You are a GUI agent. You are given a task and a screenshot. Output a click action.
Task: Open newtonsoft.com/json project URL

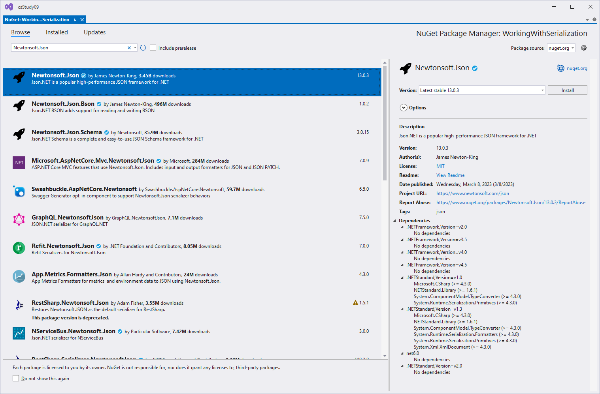(x=473, y=193)
